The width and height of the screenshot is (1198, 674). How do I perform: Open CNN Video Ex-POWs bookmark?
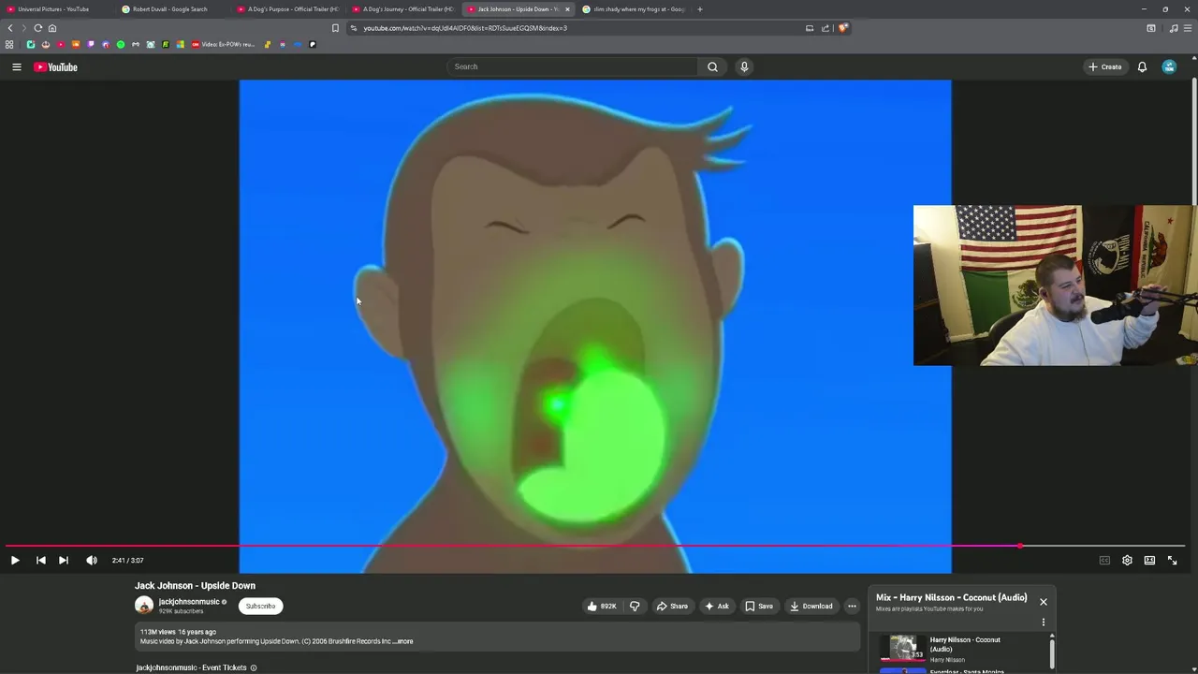[223, 44]
